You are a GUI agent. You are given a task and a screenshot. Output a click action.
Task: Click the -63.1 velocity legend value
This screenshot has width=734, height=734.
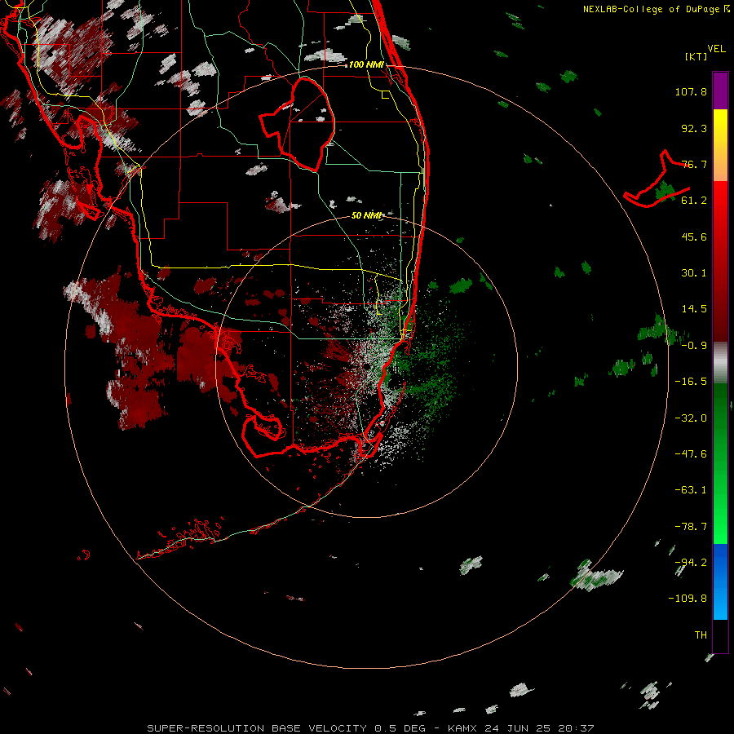[x=691, y=490]
